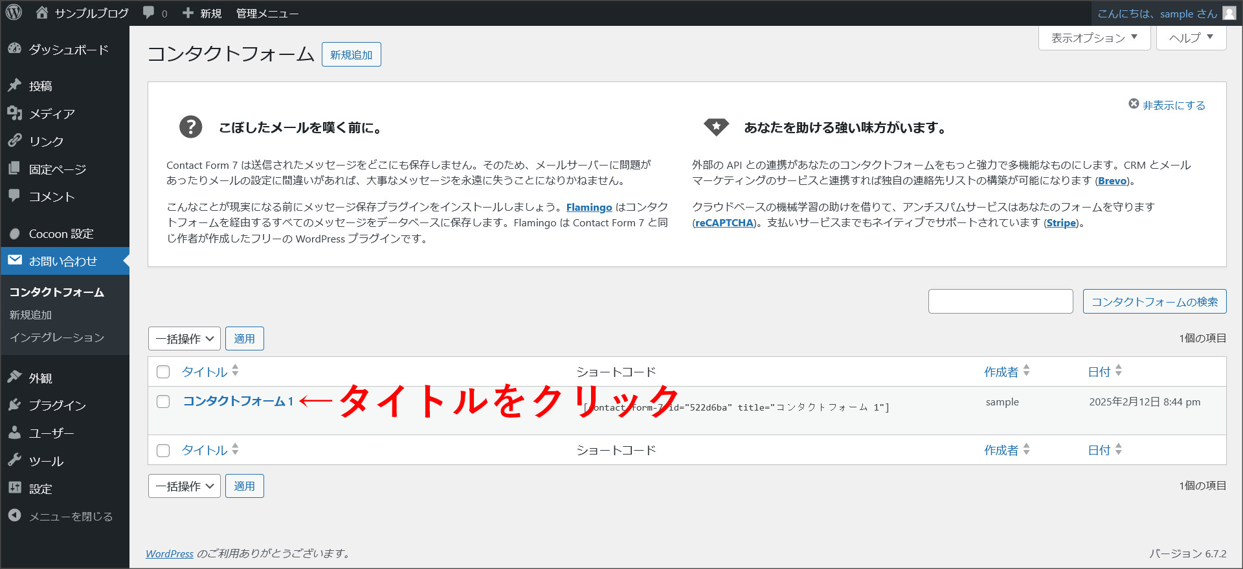
Task: Check the select-all checkbox in table footer
Action: pyautogui.click(x=163, y=450)
